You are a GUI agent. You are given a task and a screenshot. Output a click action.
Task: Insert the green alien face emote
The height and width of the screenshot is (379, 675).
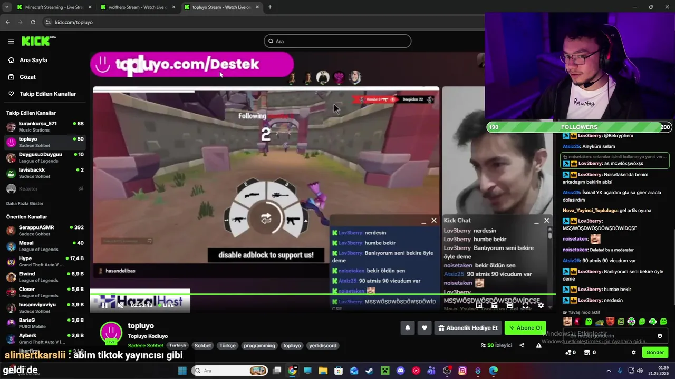click(x=589, y=321)
